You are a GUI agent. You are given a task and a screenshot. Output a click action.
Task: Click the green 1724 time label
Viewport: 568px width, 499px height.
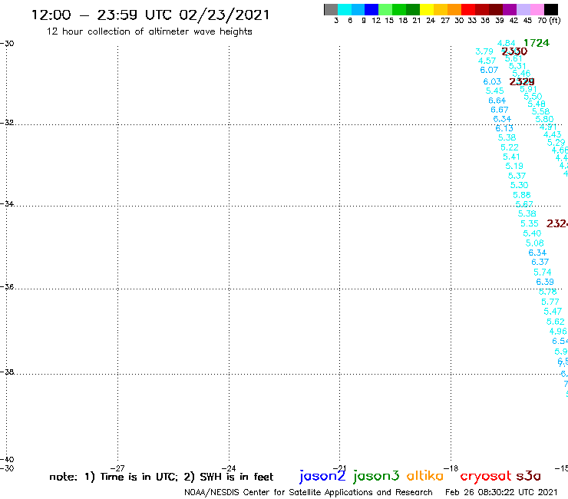click(x=537, y=43)
